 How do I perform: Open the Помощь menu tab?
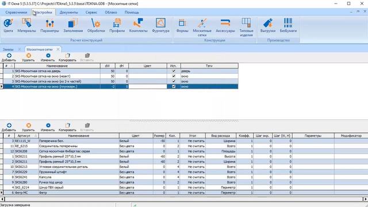pyautogui.click(x=132, y=12)
